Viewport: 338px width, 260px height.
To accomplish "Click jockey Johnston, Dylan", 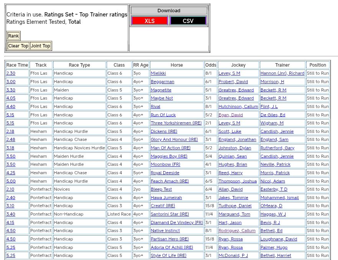I will tap(235, 148).
